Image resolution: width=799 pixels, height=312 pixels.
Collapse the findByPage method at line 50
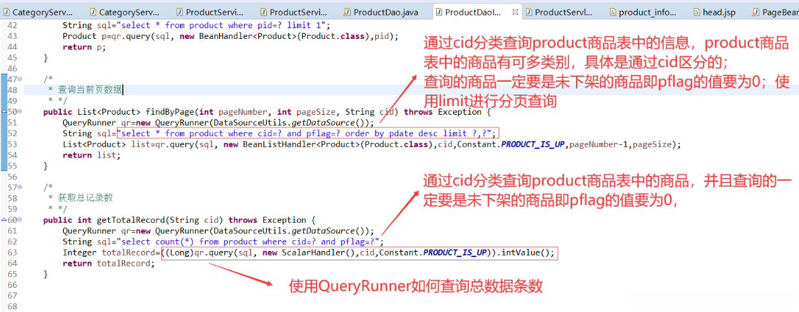click(20, 112)
